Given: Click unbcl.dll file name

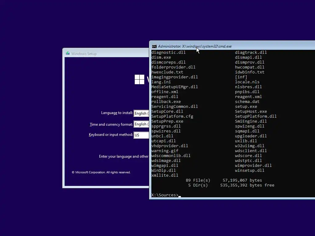Looking at the screenshot, I should 162,136.
